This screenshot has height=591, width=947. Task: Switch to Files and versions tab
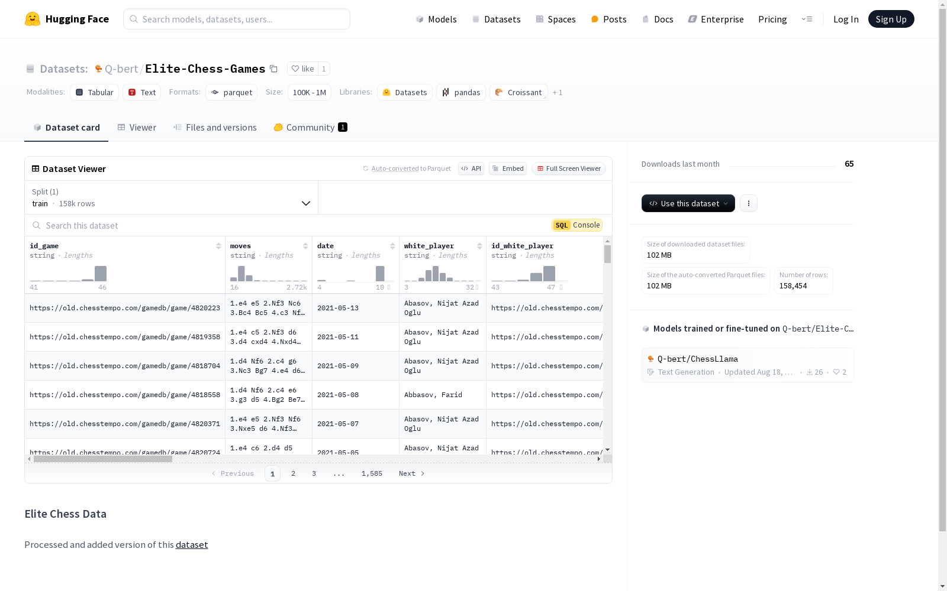215,128
